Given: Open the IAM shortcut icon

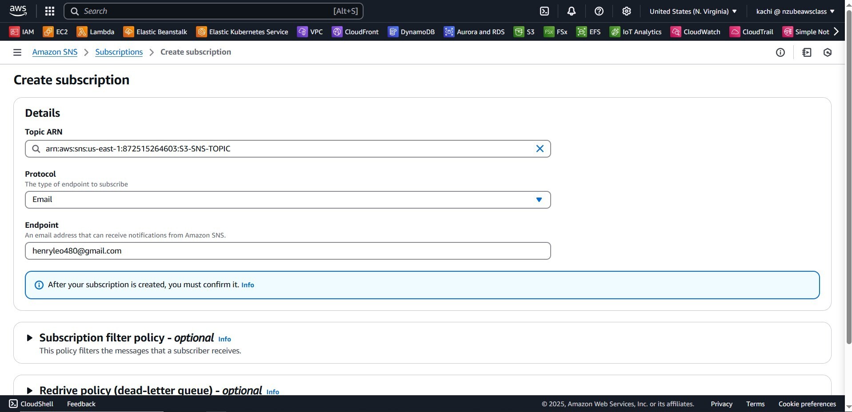Looking at the screenshot, I should click(14, 32).
